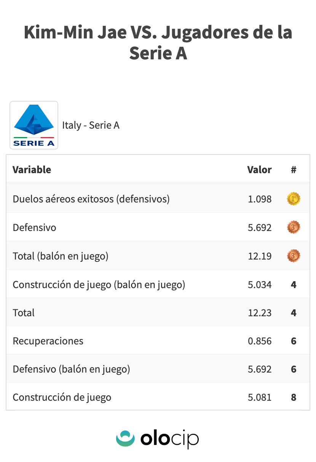The image size is (316, 462).
Task: Click the olocip brand name text
Action: pos(169,439)
